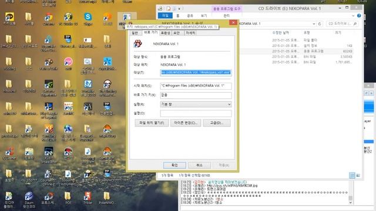376x211 pixels.
Task: Open the CCleaner desktop shortcut
Action: pos(9,153)
